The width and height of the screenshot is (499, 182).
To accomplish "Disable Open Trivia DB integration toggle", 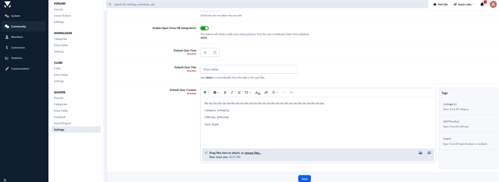I will (x=204, y=28).
